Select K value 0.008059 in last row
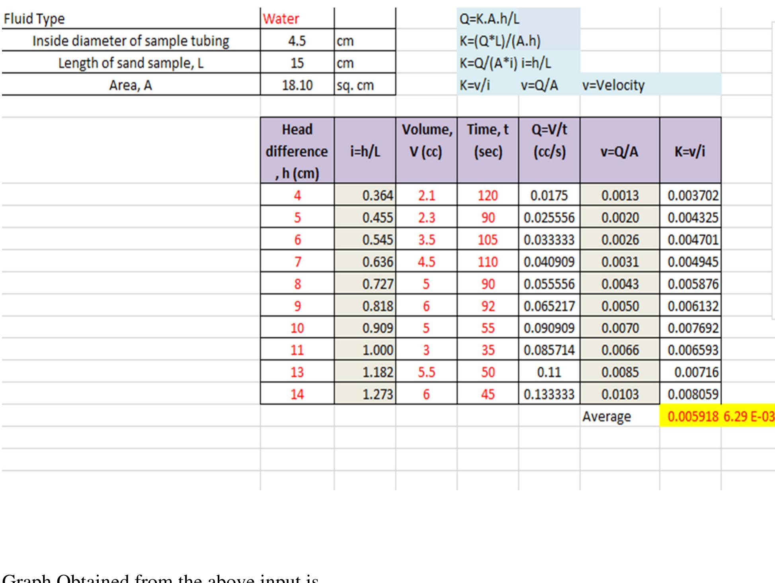The height and width of the screenshot is (583, 775). (692, 394)
